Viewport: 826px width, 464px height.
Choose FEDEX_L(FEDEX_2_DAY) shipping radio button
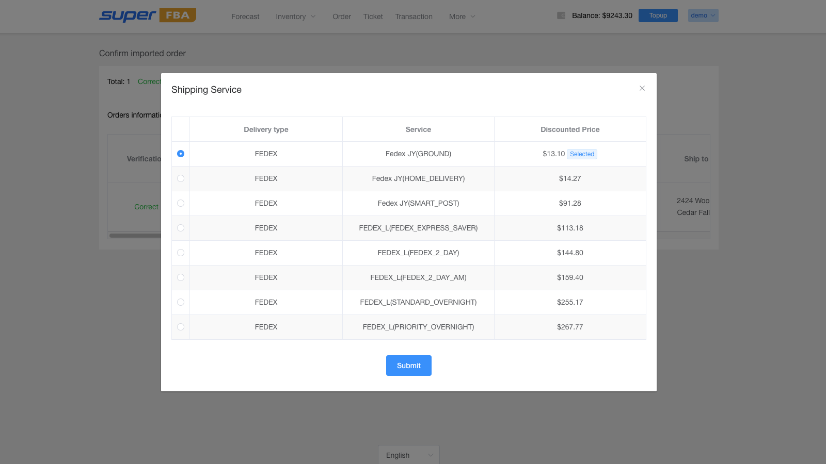coord(181,253)
